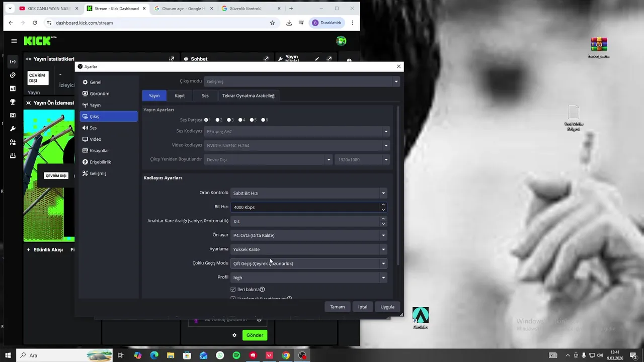This screenshot has width=644, height=362.
Task: Open Spotify from the taskbar
Action: click(x=236, y=355)
